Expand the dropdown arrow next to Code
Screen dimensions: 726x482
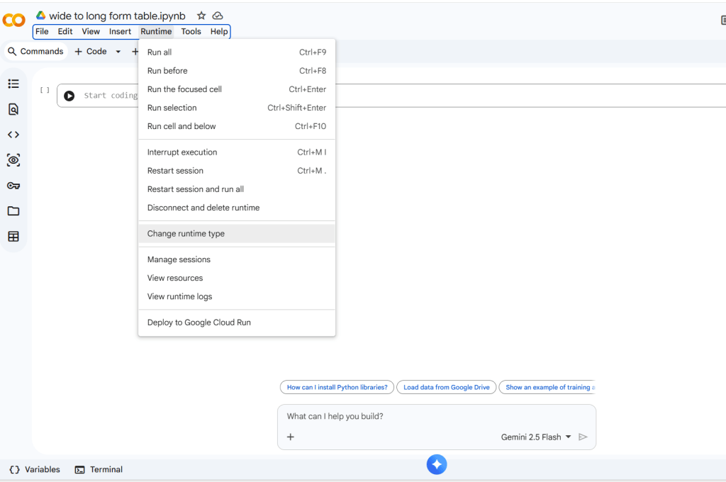(x=118, y=52)
